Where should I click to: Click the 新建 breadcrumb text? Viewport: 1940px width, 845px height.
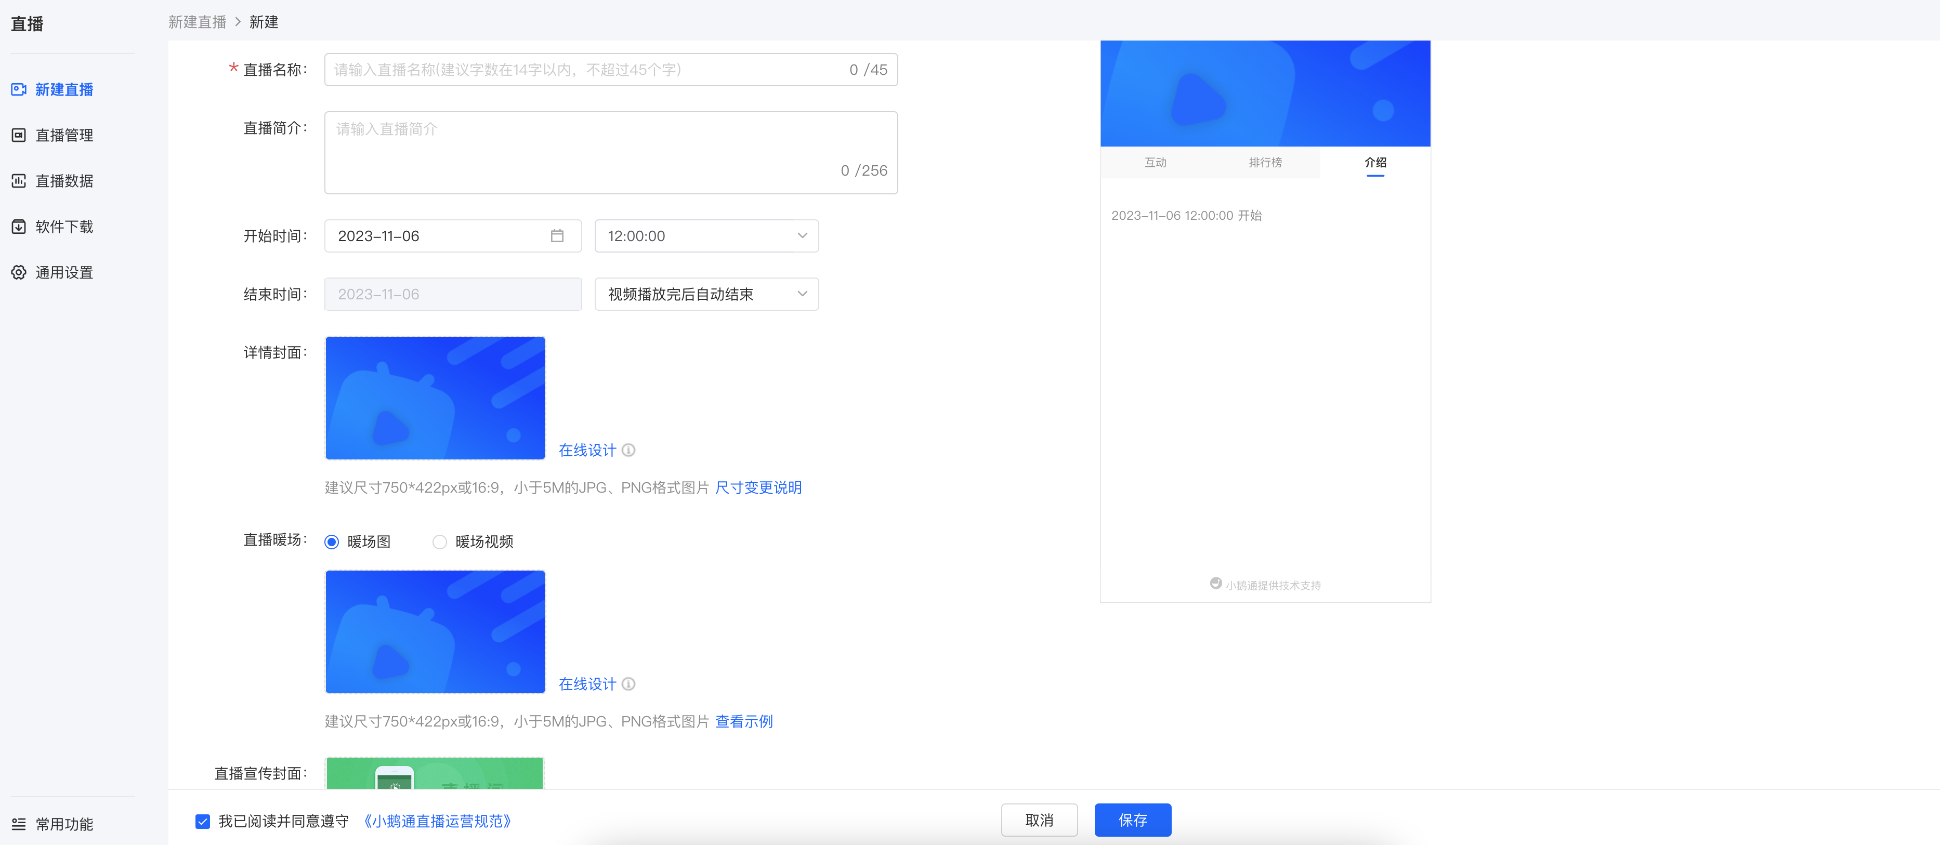click(x=264, y=22)
